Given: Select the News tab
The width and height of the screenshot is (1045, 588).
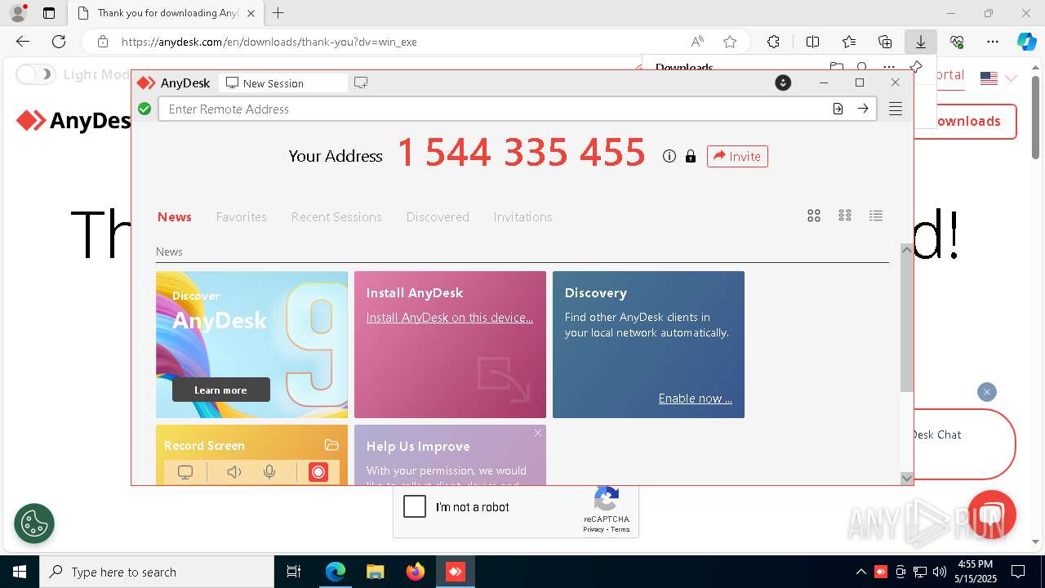Looking at the screenshot, I should click(x=175, y=216).
